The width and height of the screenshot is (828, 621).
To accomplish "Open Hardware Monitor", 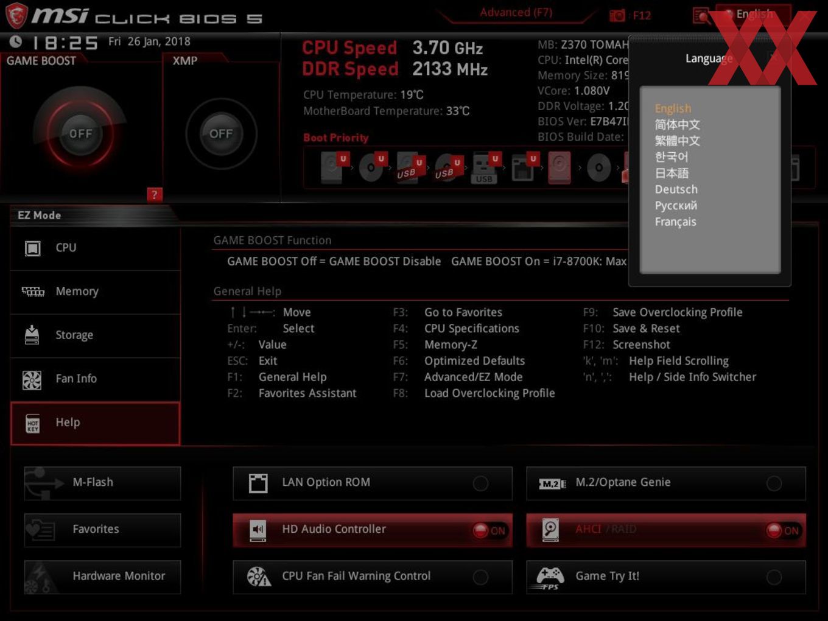I will coord(102,577).
